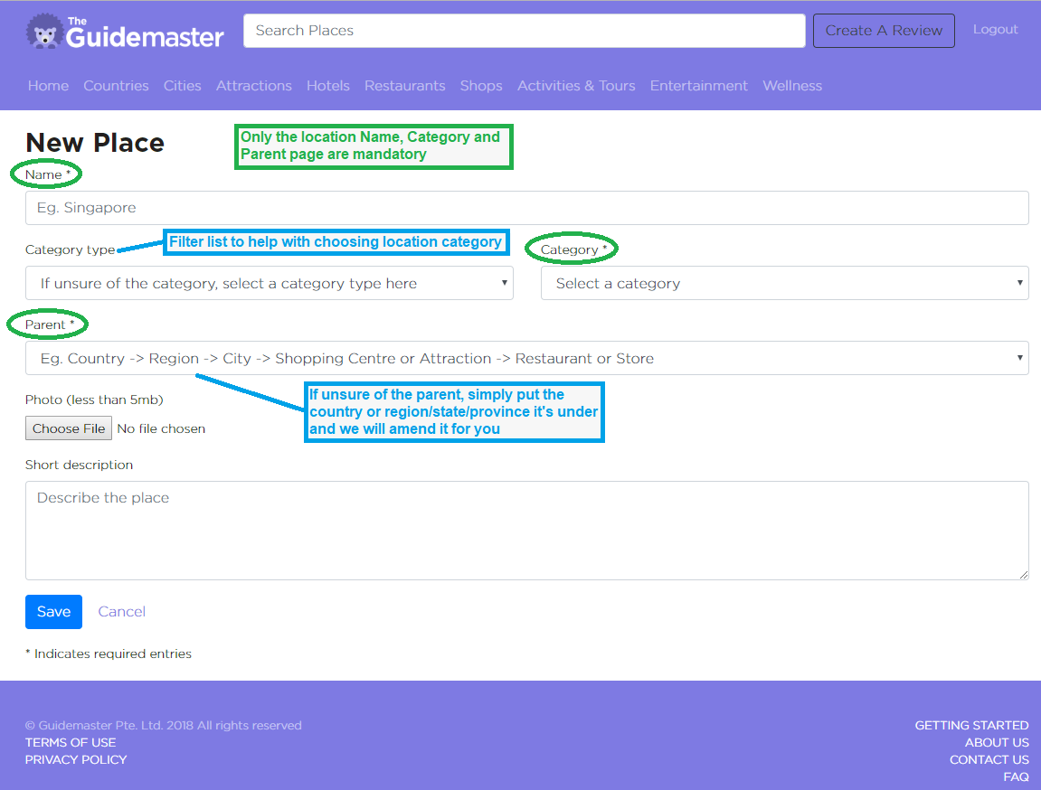Click the Short description text area
Screen dimensions: 1041x790
(x=527, y=531)
